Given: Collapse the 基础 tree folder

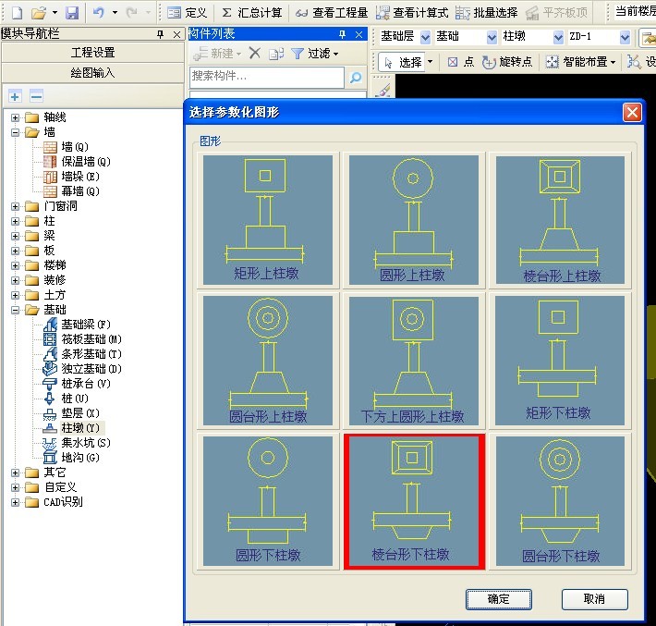Looking at the screenshot, I should (x=15, y=310).
